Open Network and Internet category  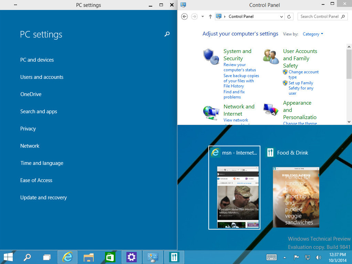pos(239,110)
